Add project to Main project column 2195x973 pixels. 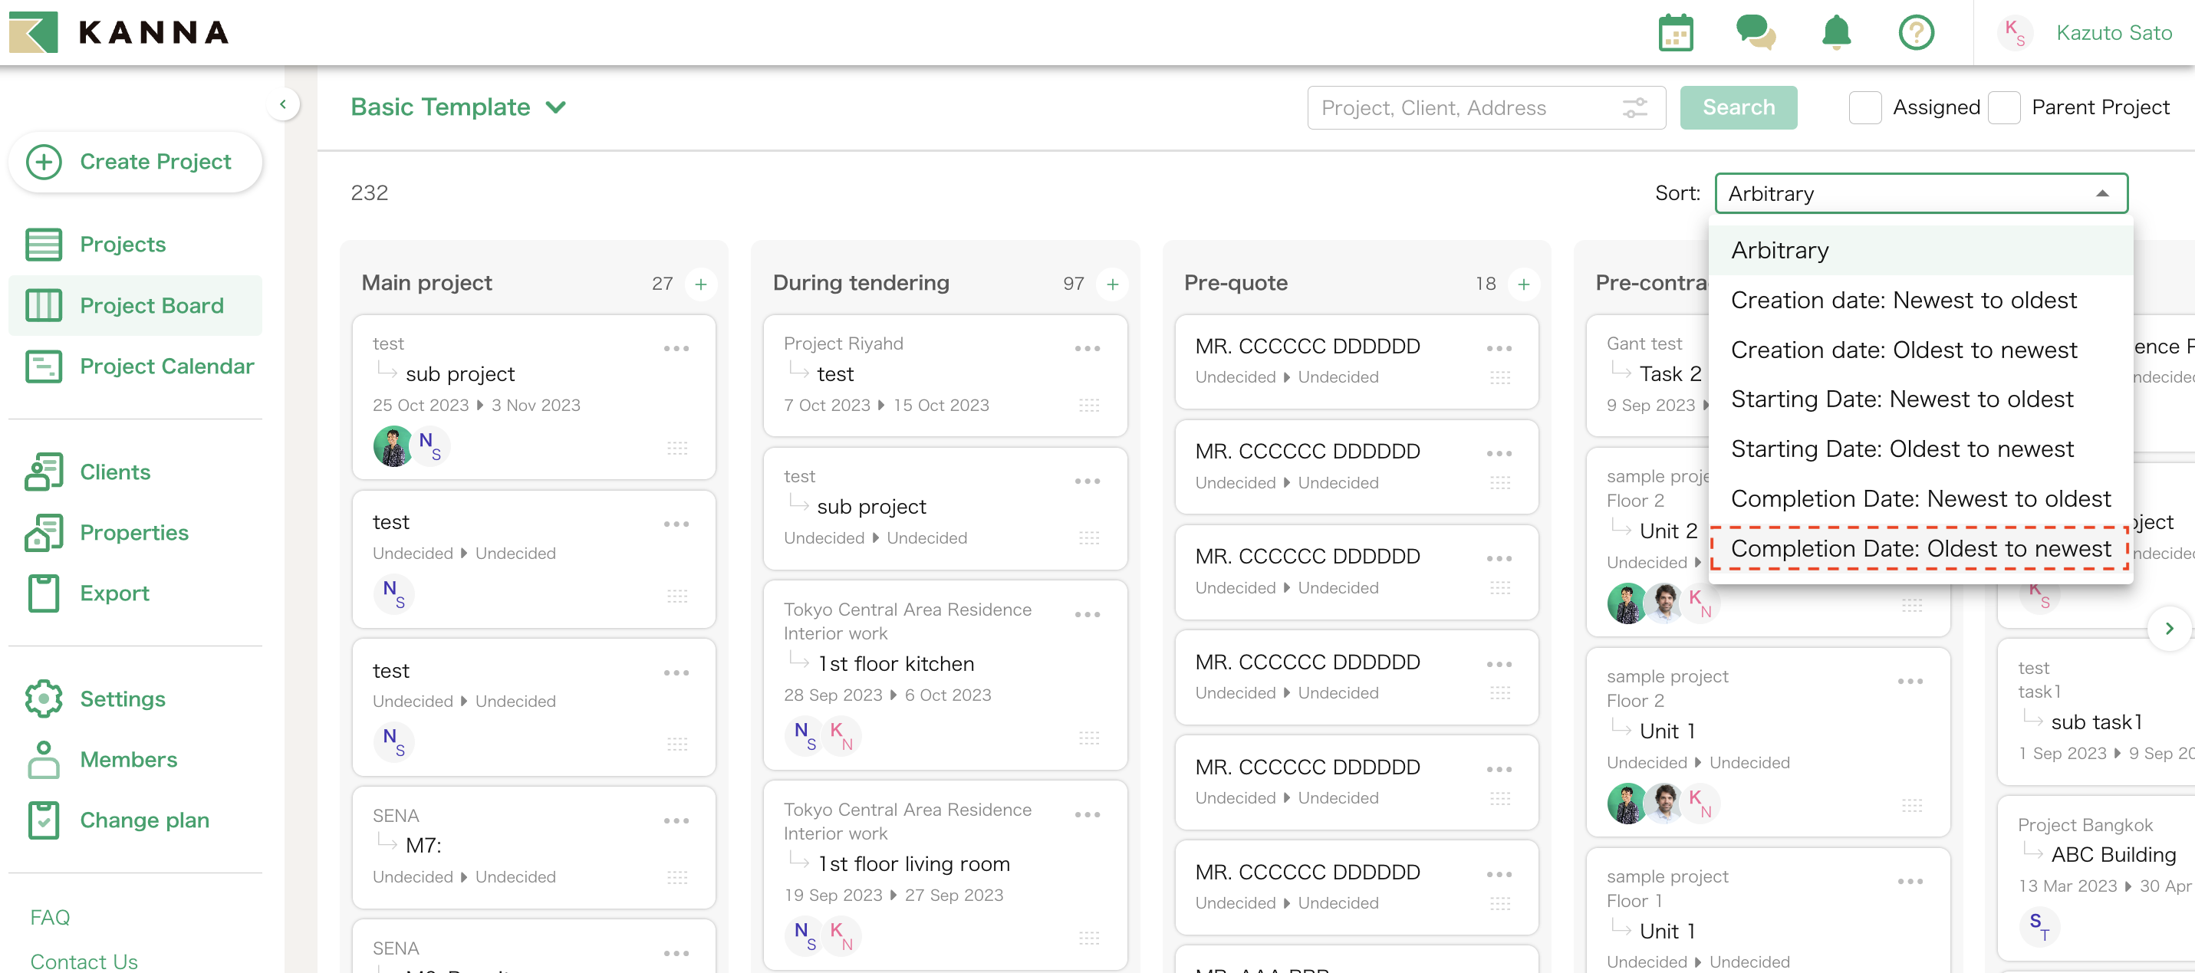(700, 284)
